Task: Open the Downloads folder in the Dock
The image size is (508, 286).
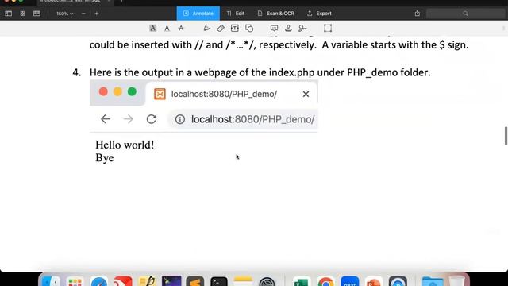Action: pyautogui.click(x=433, y=281)
